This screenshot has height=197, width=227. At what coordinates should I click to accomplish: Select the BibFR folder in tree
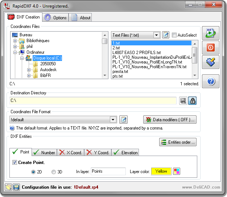coord(45,75)
